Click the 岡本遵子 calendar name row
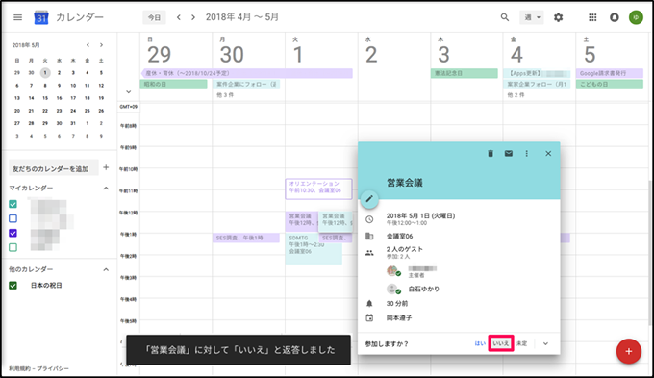654x378 pixels. coord(399,318)
